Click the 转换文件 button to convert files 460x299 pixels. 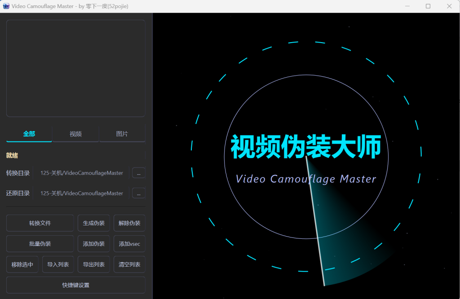tap(40, 223)
